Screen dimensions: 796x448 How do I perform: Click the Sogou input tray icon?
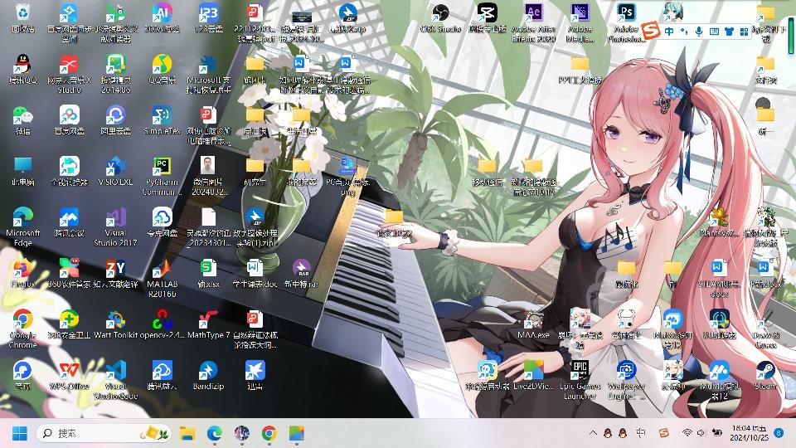[x=663, y=433]
